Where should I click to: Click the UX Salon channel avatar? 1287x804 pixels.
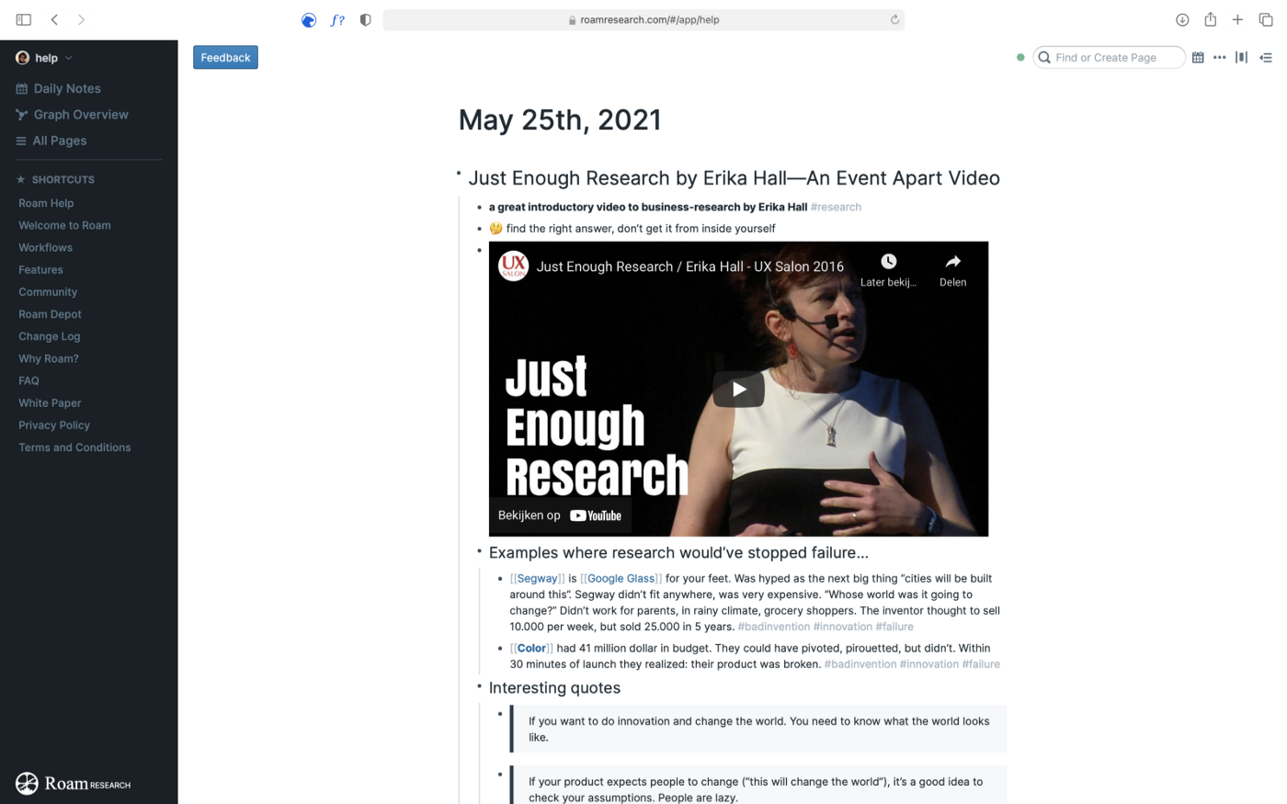coord(513,266)
